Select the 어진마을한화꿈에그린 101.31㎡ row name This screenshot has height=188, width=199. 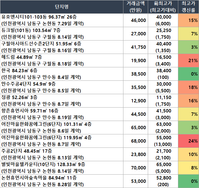click(x=62, y=128)
